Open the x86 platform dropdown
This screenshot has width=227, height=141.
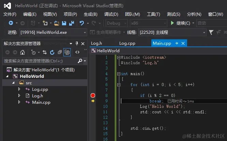tap(149, 23)
